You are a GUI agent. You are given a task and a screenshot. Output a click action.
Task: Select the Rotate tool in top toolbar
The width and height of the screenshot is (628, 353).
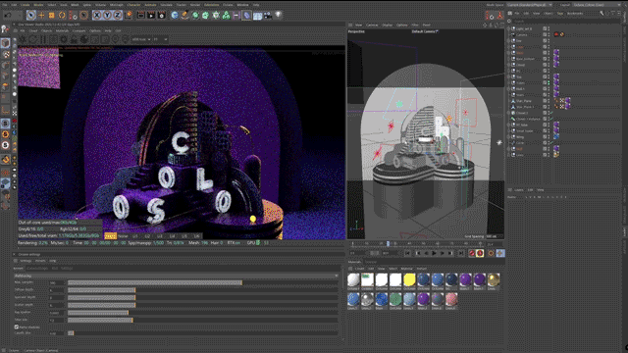pyautogui.click(x=62, y=16)
